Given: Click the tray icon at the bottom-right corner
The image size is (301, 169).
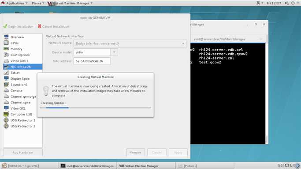Looking at the screenshot, I should point(297,165).
